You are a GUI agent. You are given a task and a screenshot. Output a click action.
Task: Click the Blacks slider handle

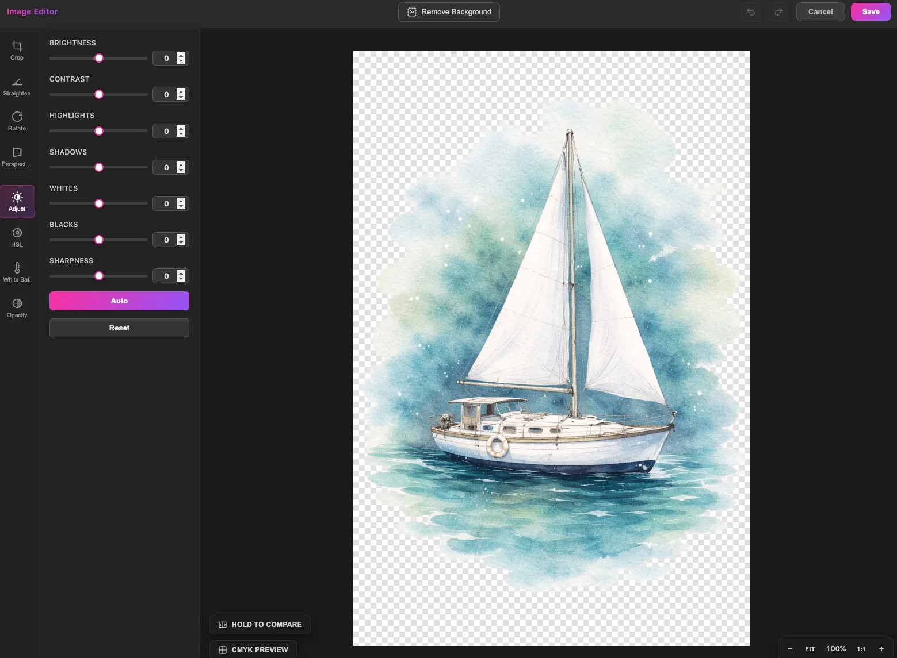click(99, 240)
